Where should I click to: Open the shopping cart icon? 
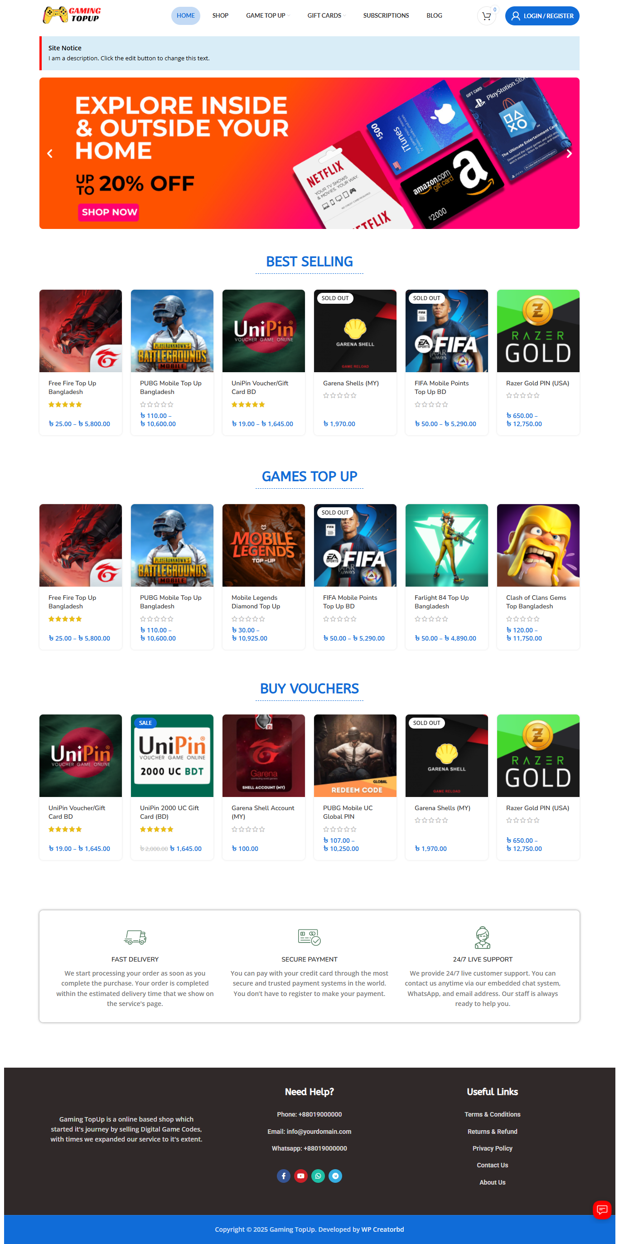(x=486, y=16)
